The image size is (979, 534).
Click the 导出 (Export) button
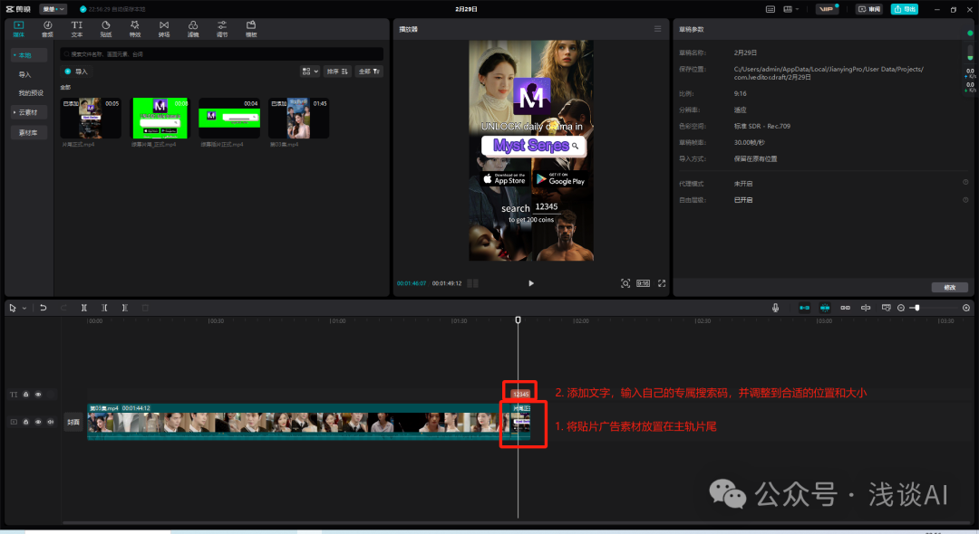pos(905,8)
